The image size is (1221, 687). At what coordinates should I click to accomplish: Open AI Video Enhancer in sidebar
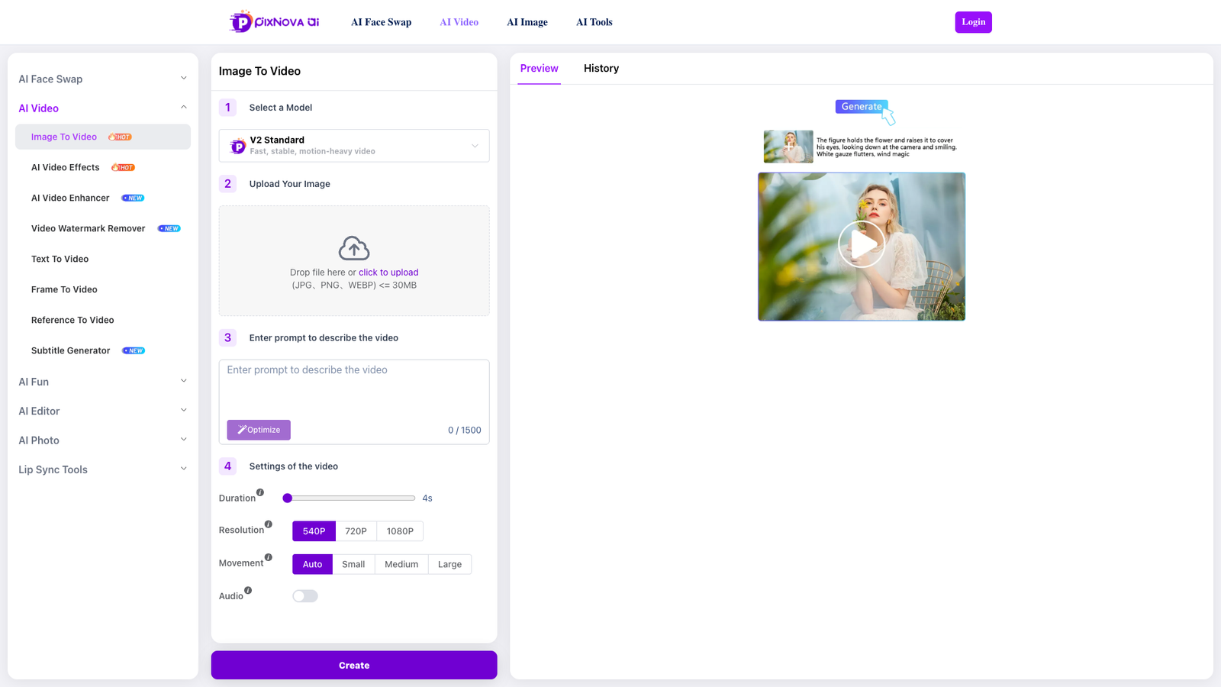coord(103,198)
